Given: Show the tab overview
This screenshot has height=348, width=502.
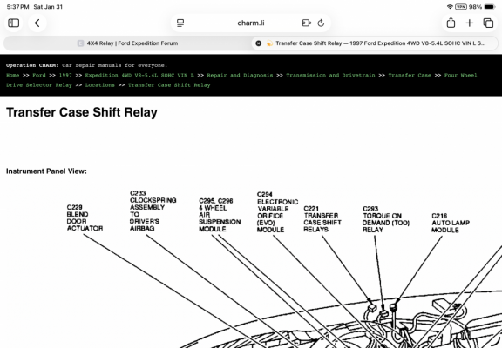Looking at the screenshot, I should [488, 23].
